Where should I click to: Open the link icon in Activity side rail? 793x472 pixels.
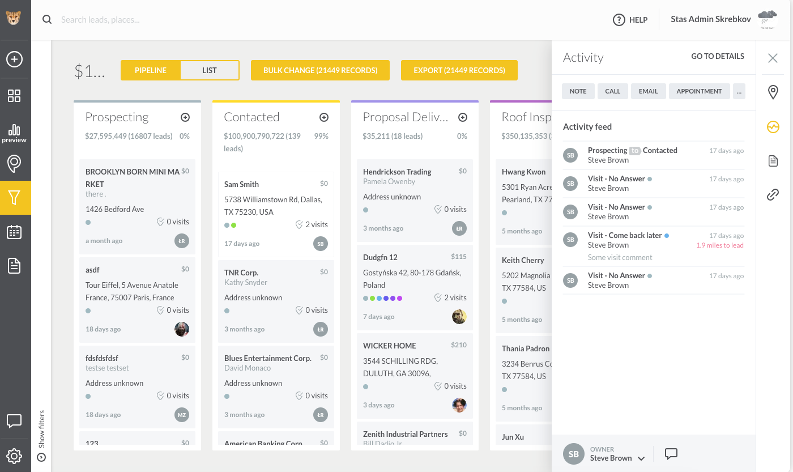tap(773, 195)
